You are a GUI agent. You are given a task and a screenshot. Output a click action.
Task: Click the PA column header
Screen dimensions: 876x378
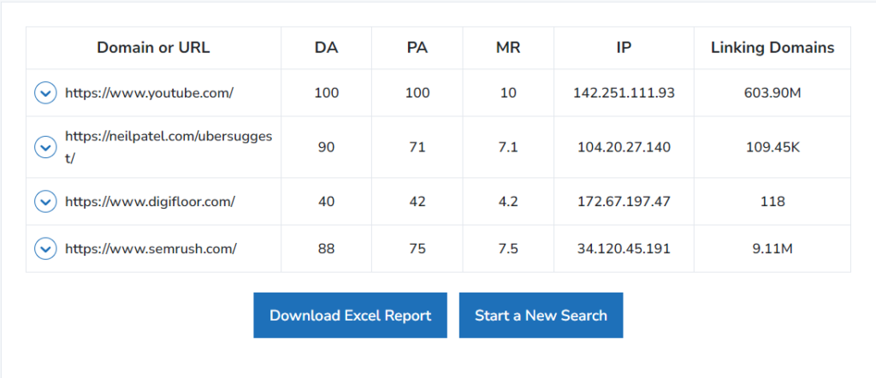click(x=417, y=48)
